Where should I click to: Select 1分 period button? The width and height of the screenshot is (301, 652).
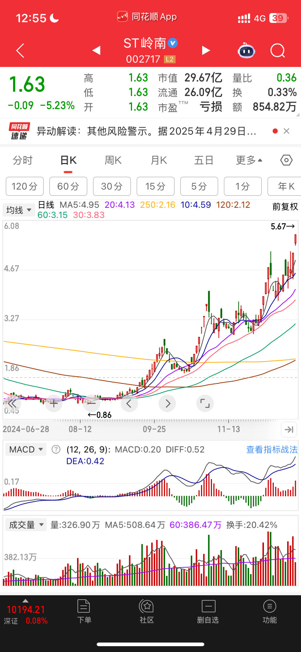243,186
